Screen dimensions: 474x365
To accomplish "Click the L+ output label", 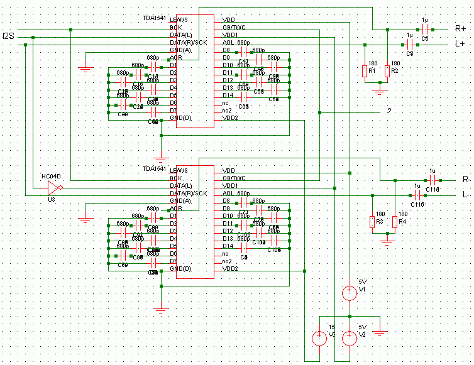I will [460, 43].
